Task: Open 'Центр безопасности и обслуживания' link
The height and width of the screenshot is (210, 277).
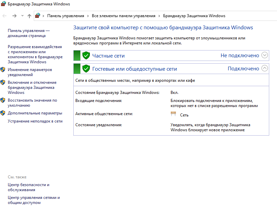Action: coord(29,187)
